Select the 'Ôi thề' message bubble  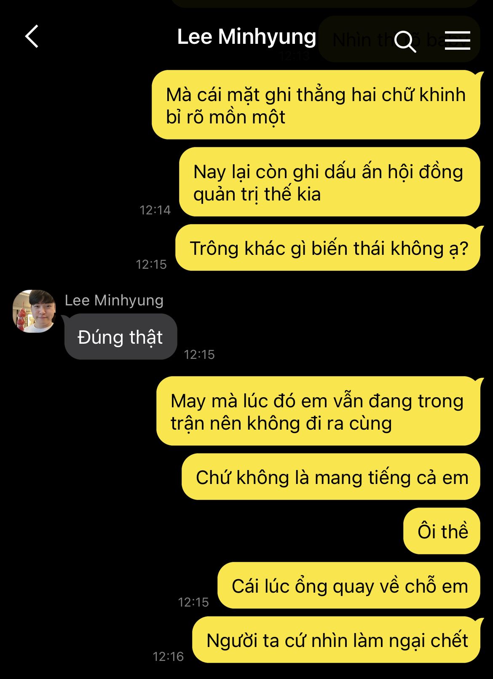(442, 531)
